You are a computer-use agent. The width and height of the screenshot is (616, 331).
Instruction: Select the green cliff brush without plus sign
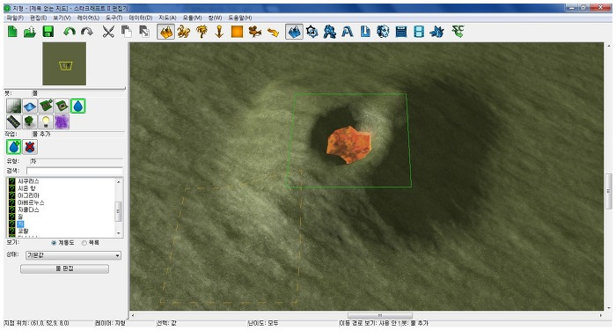tap(62, 107)
